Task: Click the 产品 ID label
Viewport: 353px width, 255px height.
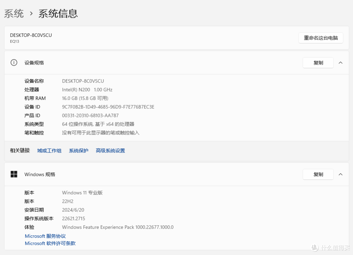Action: coord(32,115)
